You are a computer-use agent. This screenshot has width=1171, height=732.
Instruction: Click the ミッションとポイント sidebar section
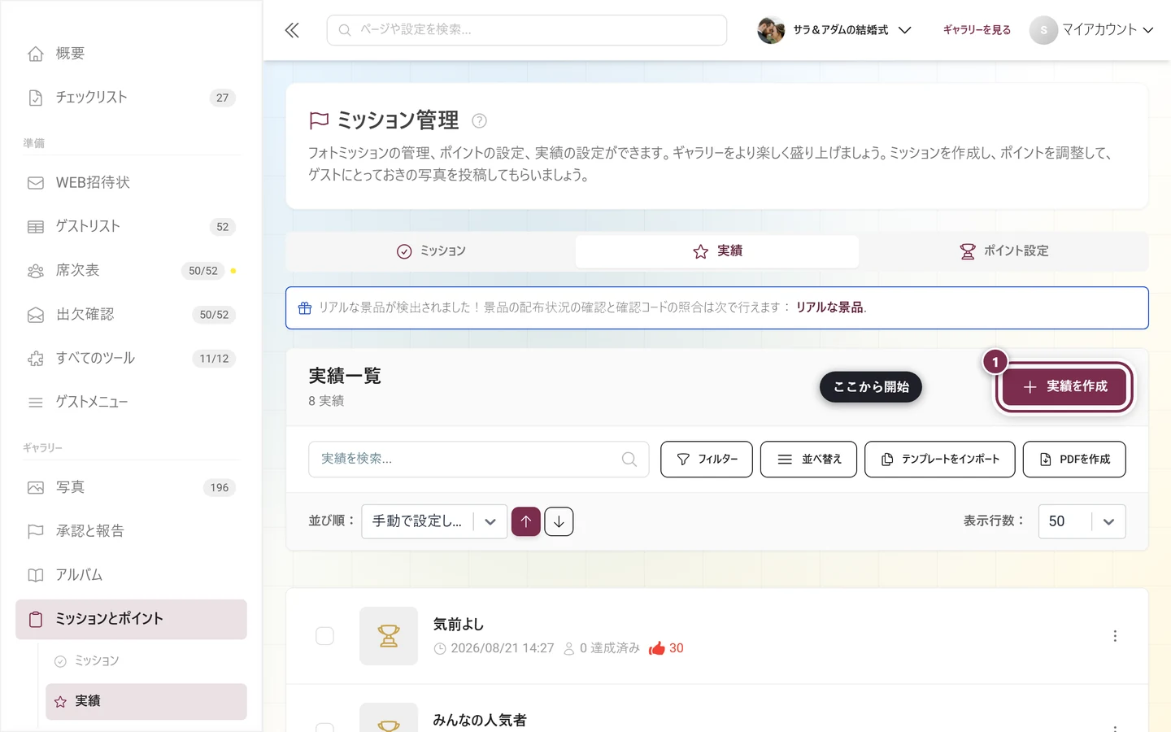[131, 620]
